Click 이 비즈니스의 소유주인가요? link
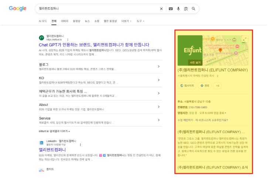The image size is (269, 178). [x=211, y=120]
